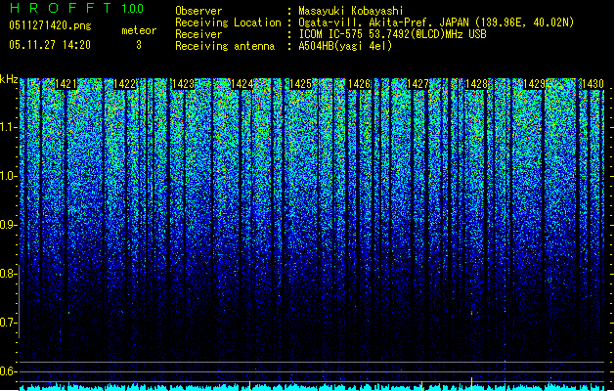Image resolution: width=615 pixels, height=391 pixels.
Task: Click the 1425 time marker
Action: tap(300, 84)
